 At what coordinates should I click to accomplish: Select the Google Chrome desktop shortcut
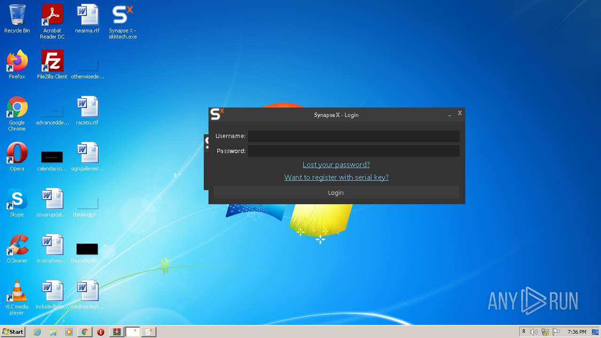point(17,114)
